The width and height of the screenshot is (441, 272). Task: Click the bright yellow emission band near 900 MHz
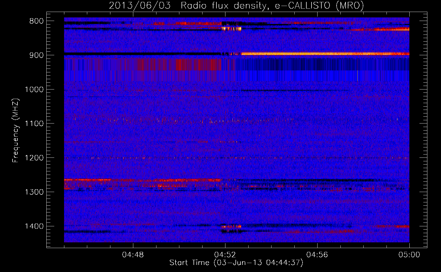pyautogui.click(x=325, y=54)
